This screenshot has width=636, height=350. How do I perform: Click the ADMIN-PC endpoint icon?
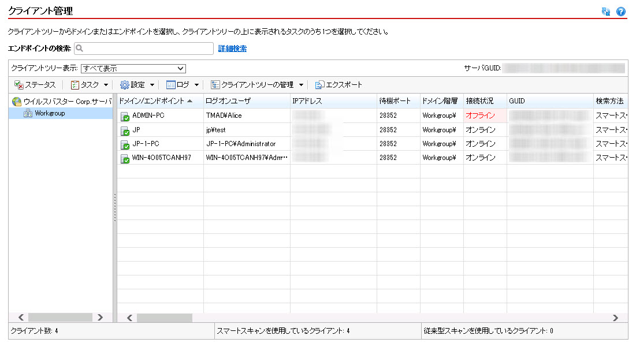point(125,116)
